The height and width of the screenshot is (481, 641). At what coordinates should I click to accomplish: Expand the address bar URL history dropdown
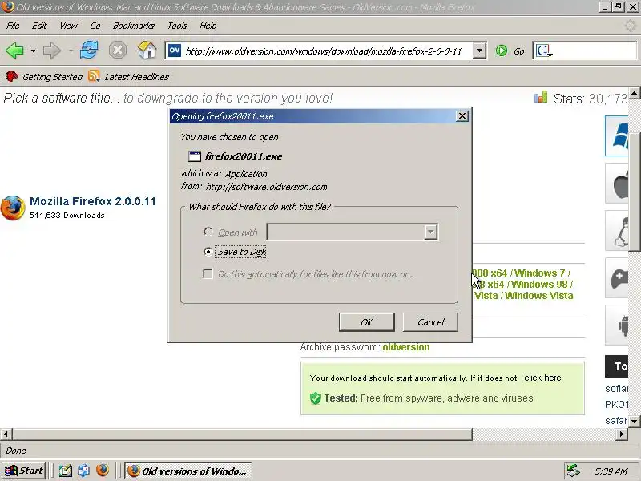pos(479,51)
